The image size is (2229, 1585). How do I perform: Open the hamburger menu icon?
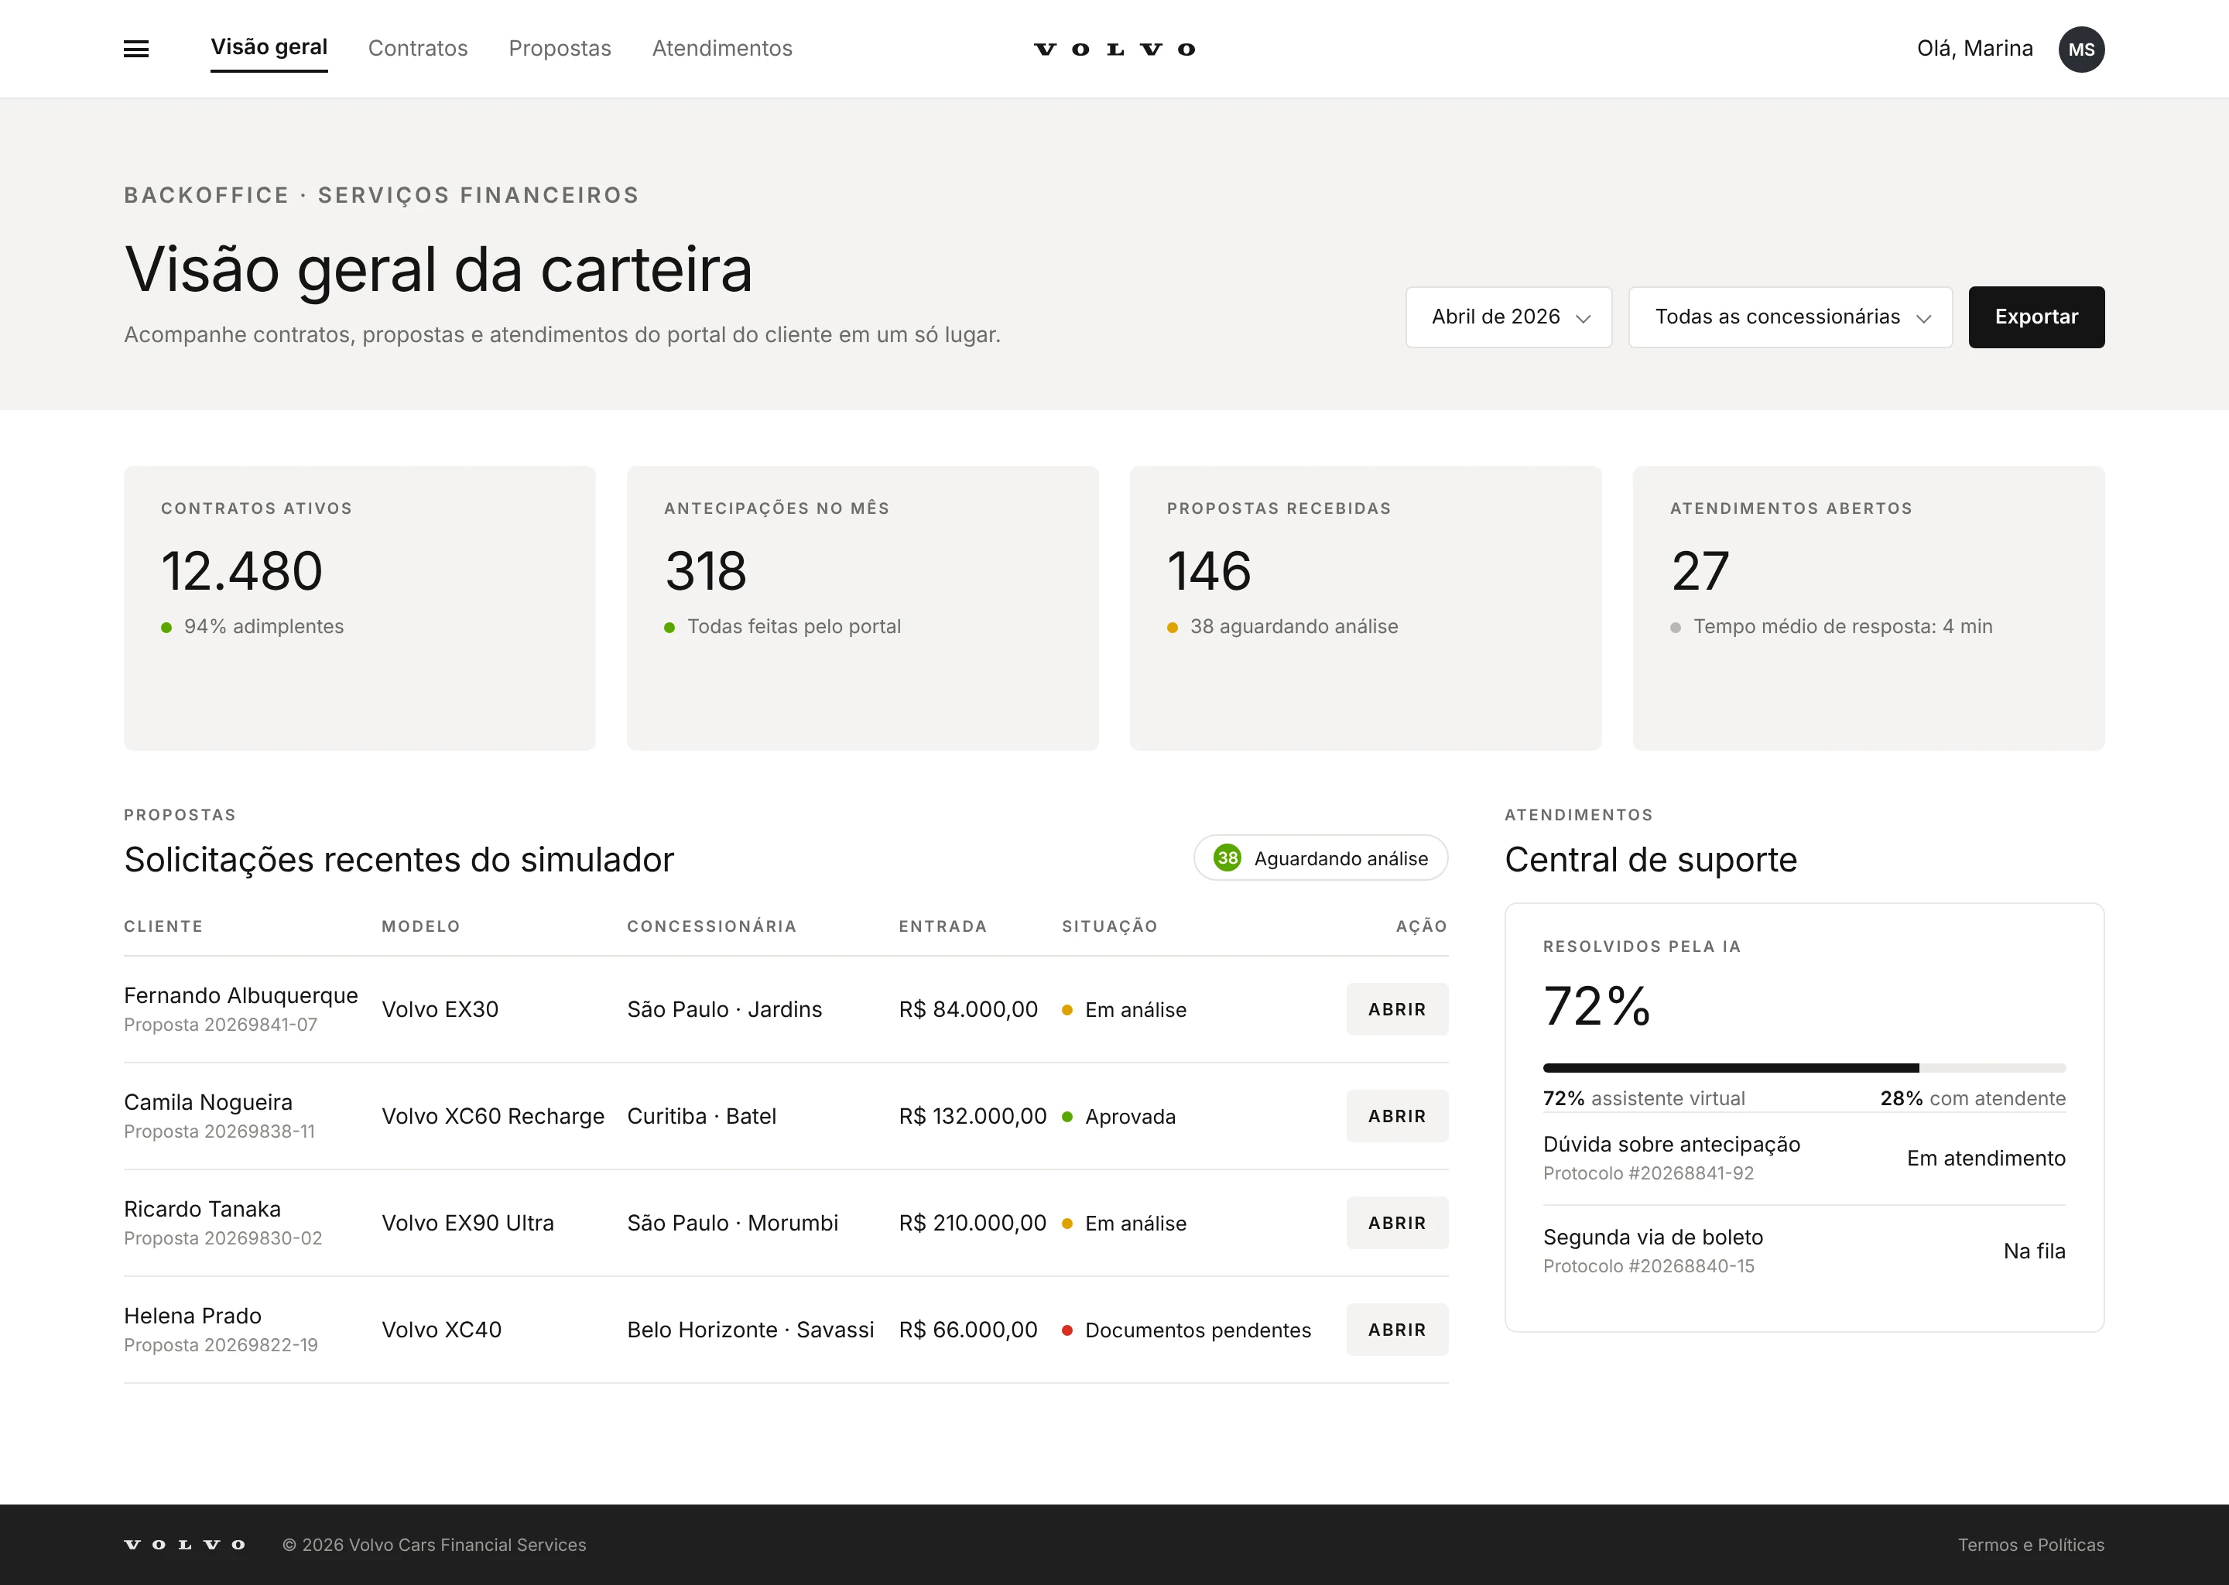point(137,49)
